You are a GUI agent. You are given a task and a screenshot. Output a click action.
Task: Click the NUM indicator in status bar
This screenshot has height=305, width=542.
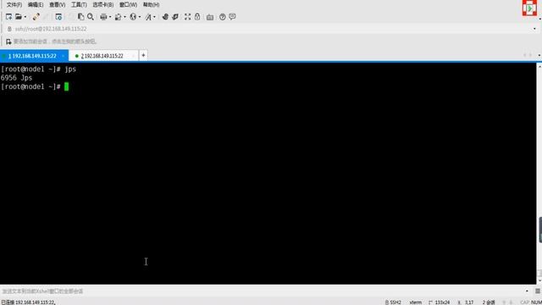pyautogui.click(x=536, y=302)
